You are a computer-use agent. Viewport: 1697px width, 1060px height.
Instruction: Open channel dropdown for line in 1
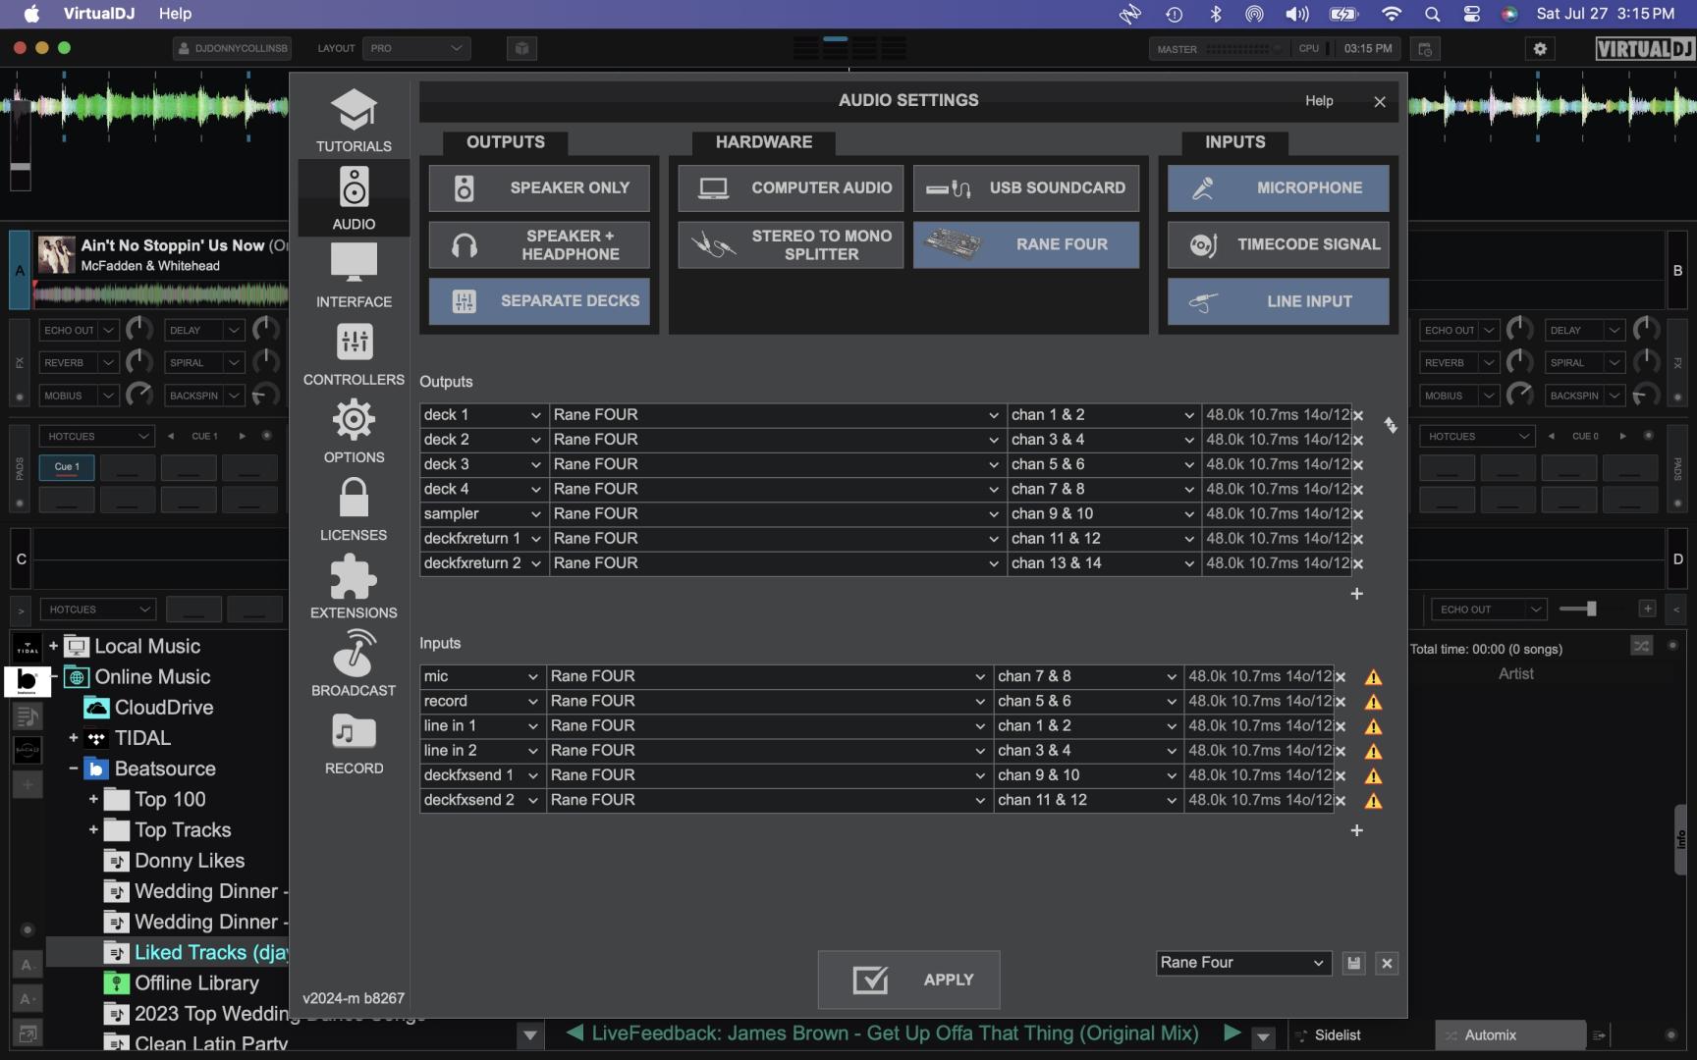(x=1087, y=726)
